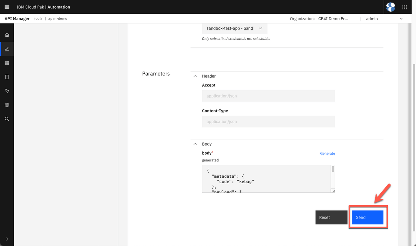This screenshot has height=246, width=416.
Task: Click the sidebar Search magnifier icon
Action: click(x=7, y=119)
